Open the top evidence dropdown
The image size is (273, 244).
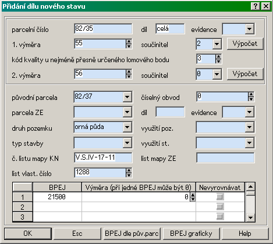[249, 29]
